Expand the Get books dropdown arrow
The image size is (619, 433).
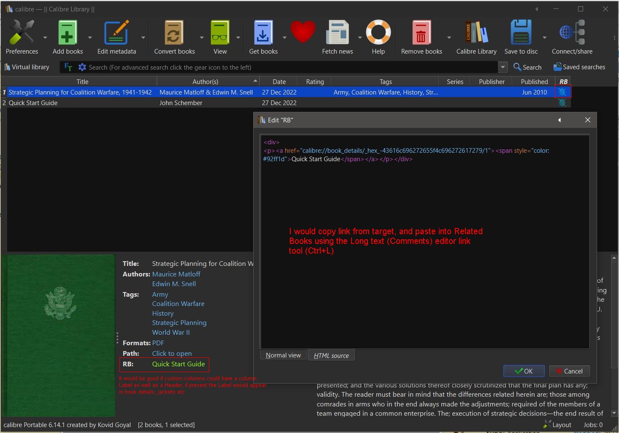284,38
